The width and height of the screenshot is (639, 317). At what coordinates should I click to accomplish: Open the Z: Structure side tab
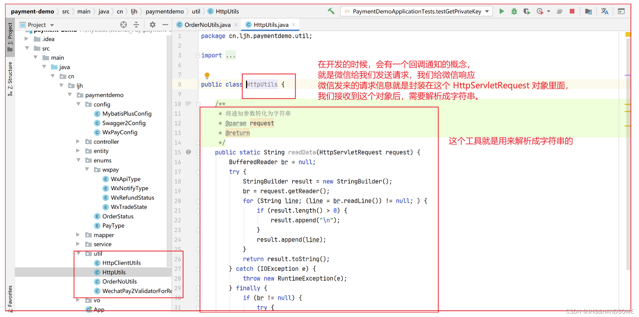10,78
